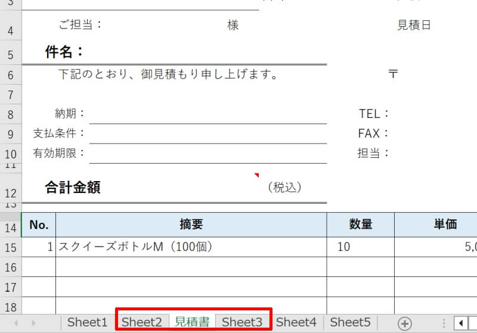Image resolution: width=477 pixels, height=333 pixels.
Task: Click the No. column header cell
Action: 39,225
